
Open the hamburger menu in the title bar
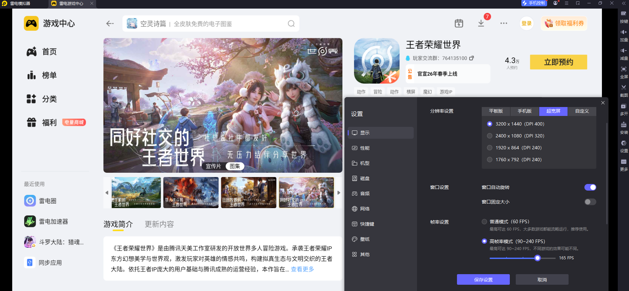pos(567,3)
